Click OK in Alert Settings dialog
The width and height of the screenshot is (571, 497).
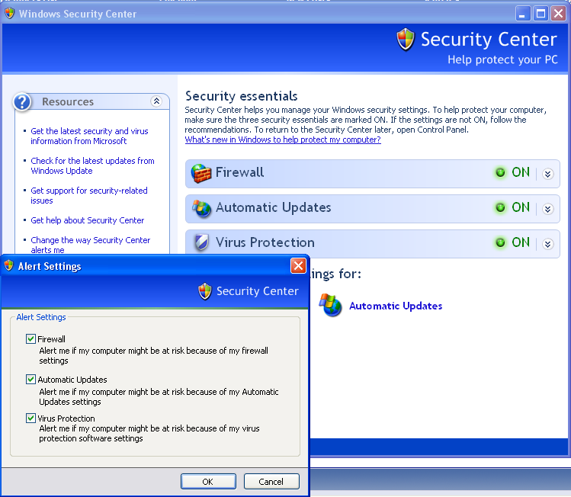click(x=208, y=481)
